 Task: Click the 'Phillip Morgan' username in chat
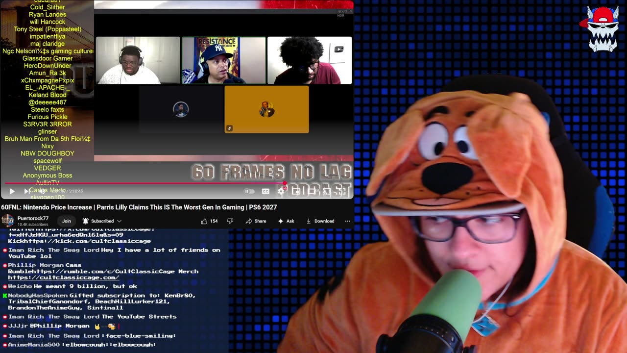(36, 265)
